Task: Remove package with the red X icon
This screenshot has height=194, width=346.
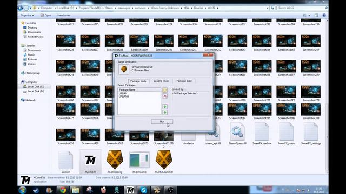Action: (x=164, y=96)
